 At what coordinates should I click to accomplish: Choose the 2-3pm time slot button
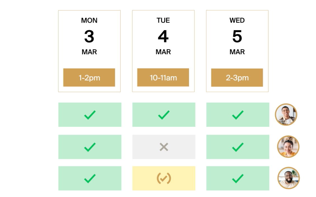coord(237,78)
